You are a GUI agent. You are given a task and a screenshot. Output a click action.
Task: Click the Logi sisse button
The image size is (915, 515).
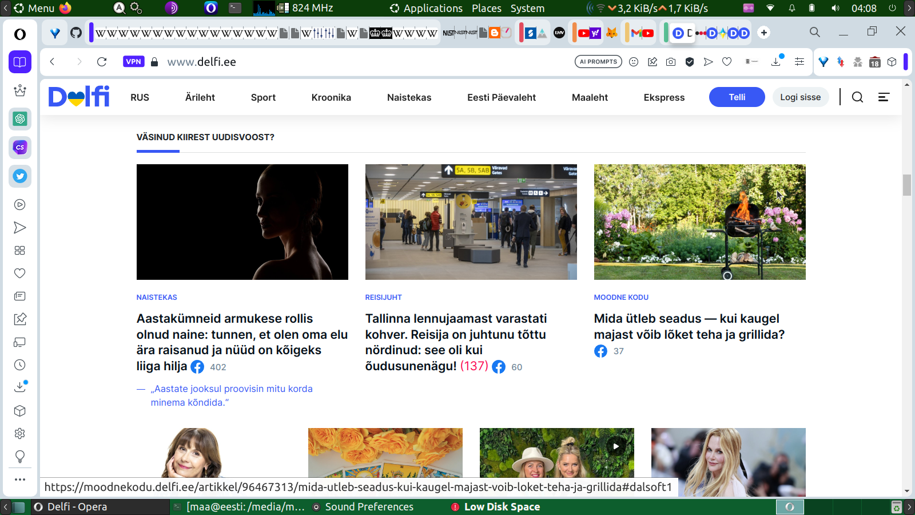tap(801, 97)
